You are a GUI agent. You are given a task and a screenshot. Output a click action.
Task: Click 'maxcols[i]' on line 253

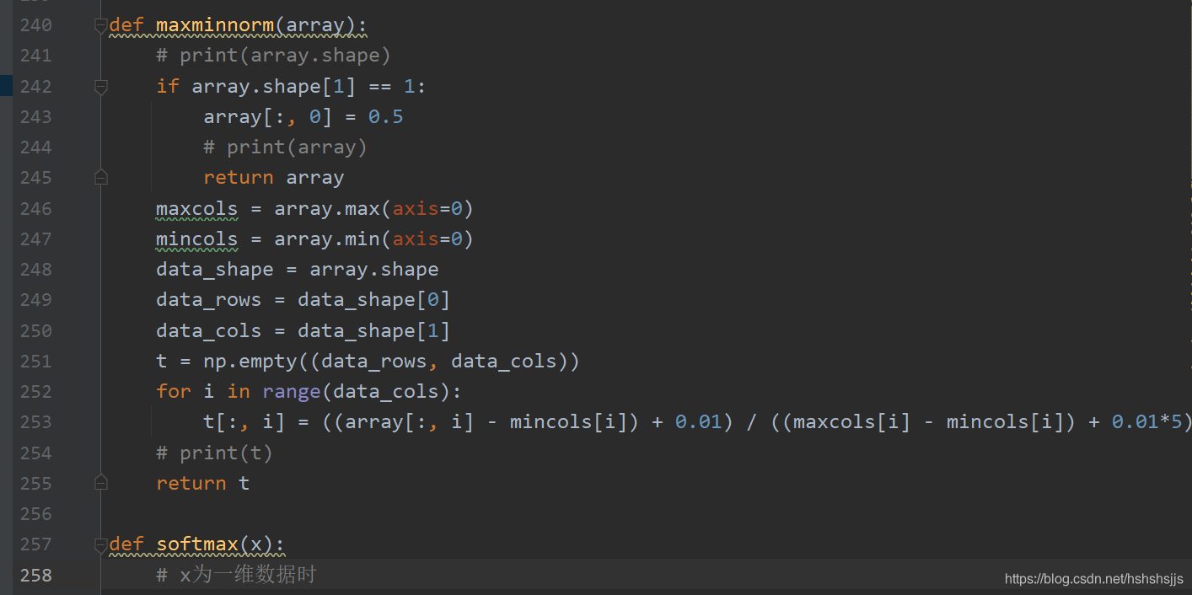(851, 422)
